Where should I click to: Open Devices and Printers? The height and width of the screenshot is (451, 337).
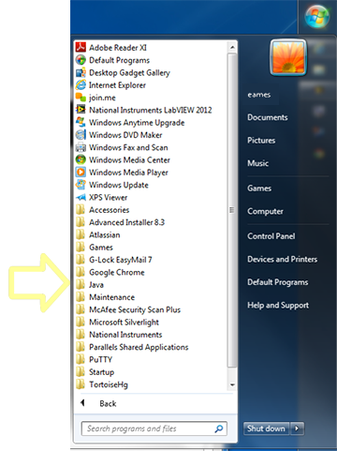(x=283, y=260)
